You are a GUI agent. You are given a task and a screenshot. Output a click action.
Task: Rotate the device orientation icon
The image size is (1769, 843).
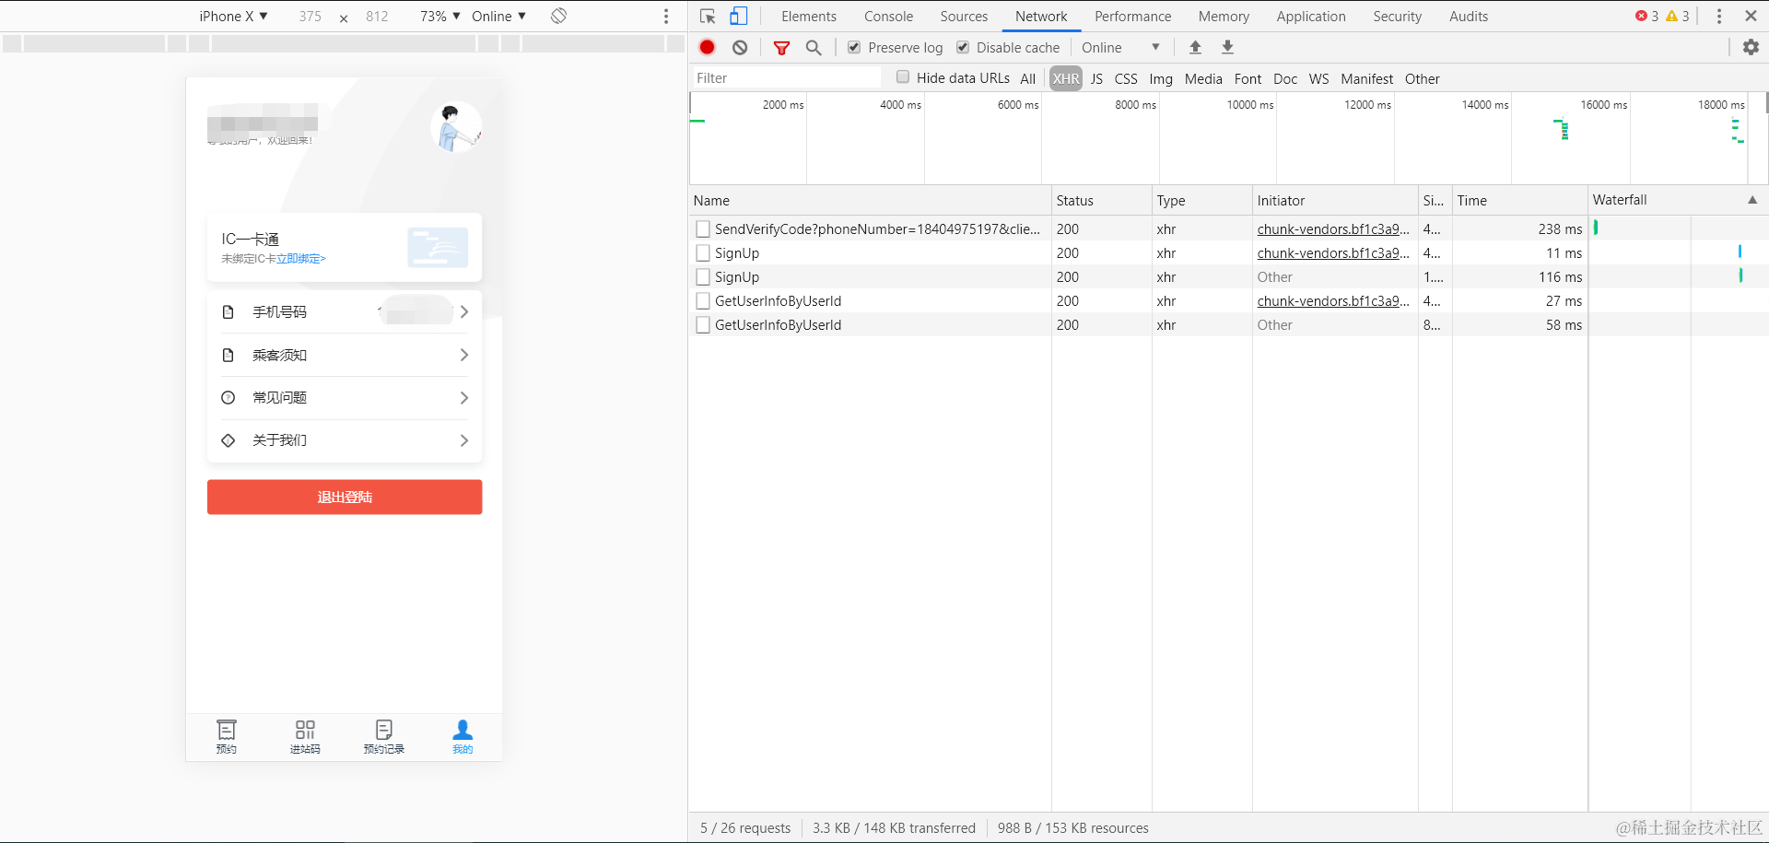coord(559,16)
